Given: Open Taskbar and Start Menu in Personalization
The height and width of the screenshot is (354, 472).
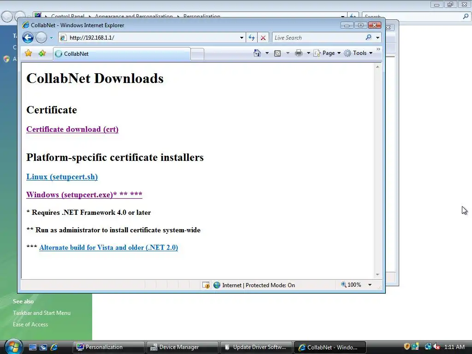Looking at the screenshot, I should (41, 313).
